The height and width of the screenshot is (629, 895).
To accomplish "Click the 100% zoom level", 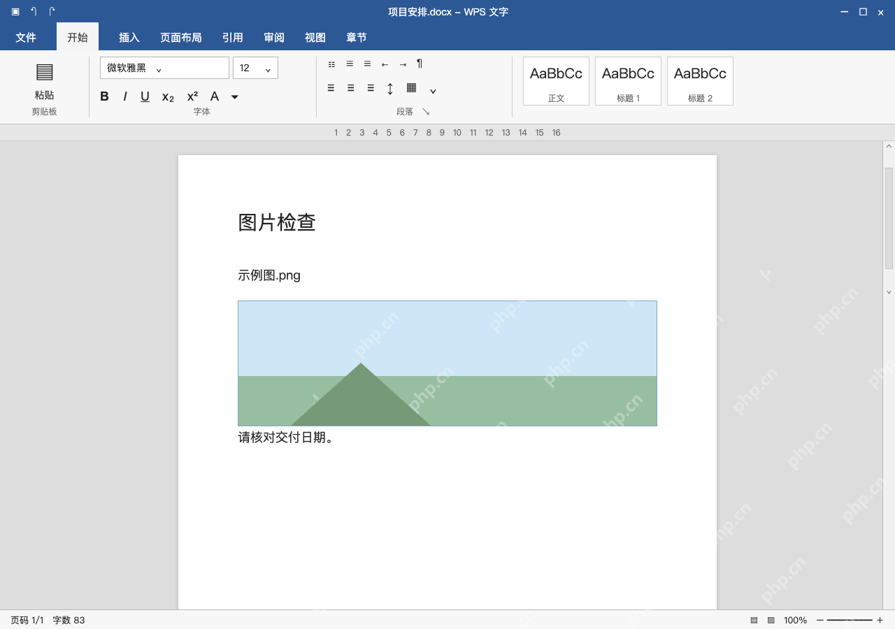I will click(795, 620).
